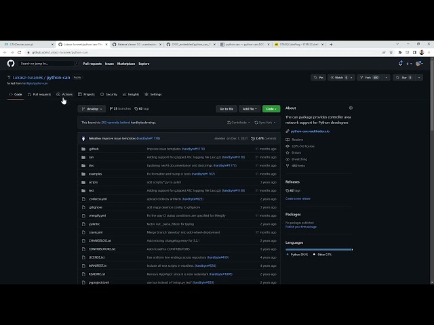Open the hardbyte/python-can forked-from link
This screenshot has width=434, height=325.
[x=35, y=83]
